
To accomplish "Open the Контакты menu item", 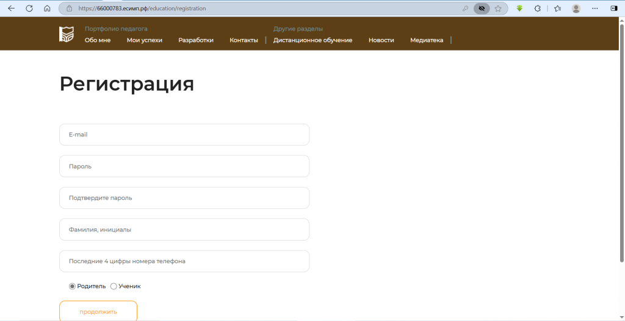I will tap(244, 40).
